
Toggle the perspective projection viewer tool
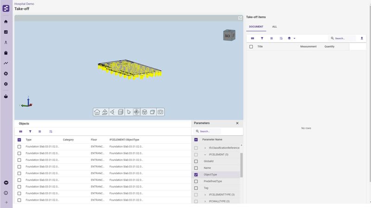(x=105, y=112)
